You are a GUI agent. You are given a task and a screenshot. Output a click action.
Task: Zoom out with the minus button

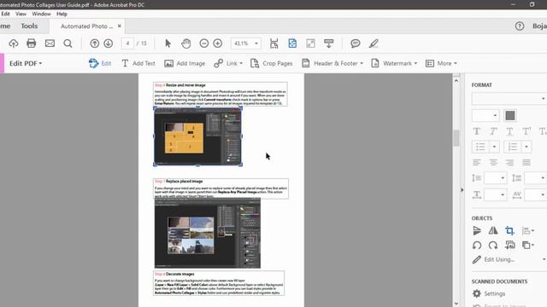[204, 43]
